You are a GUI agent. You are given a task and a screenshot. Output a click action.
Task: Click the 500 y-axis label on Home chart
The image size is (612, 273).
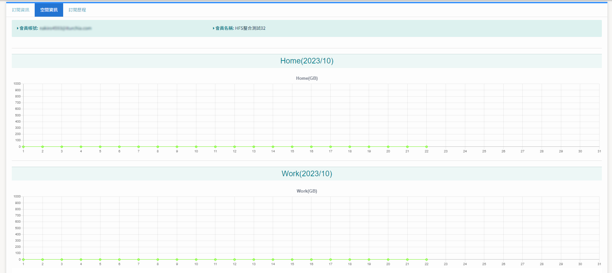coord(18,115)
